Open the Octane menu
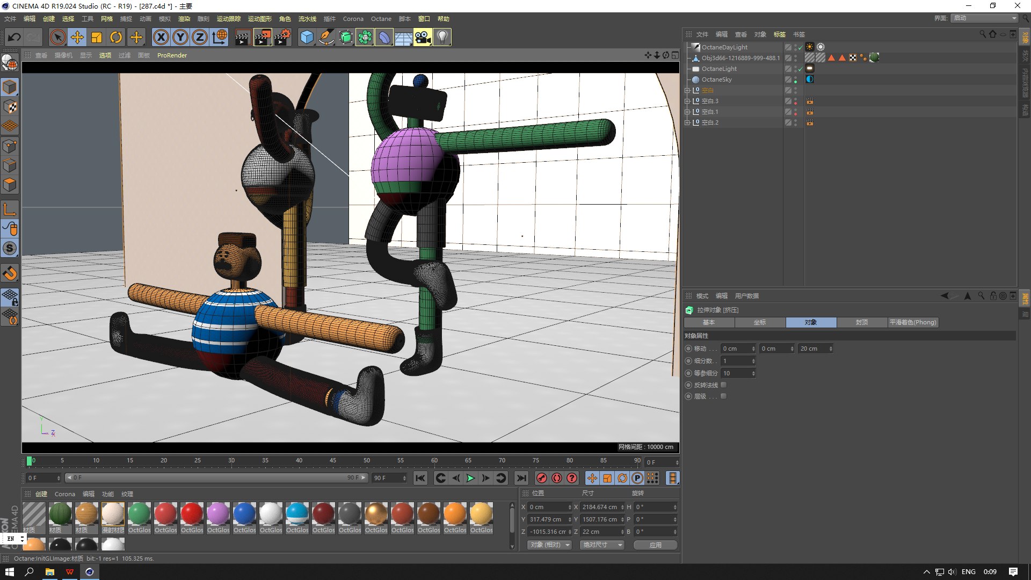 tap(381, 19)
